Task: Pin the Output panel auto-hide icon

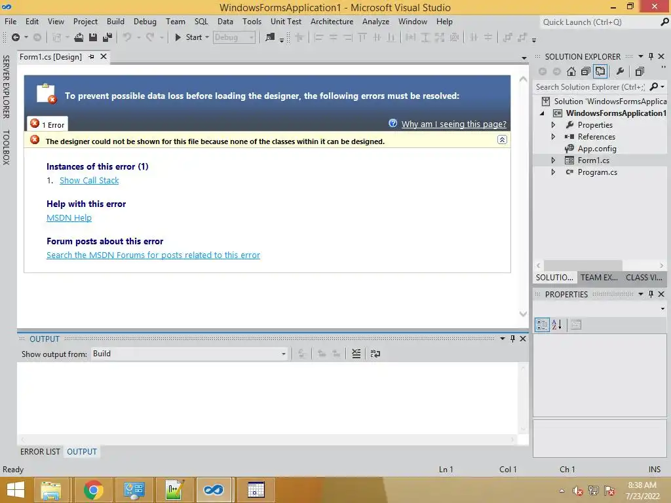Action: click(512, 339)
